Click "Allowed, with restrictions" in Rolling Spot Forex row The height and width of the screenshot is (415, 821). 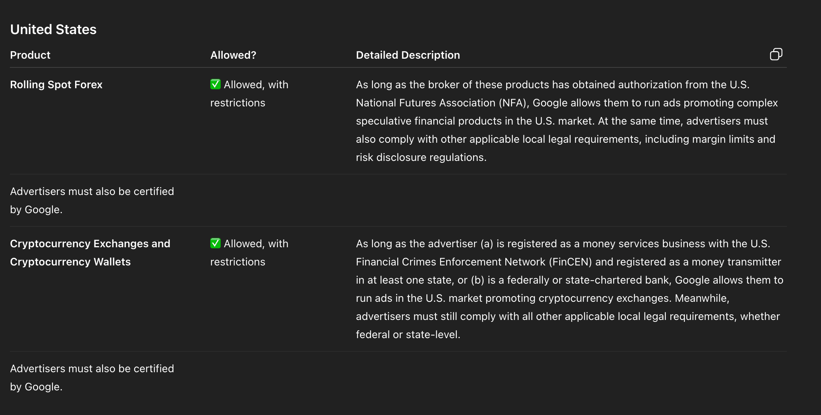249,94
